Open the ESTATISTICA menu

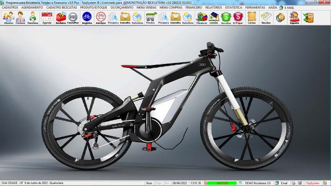pos(233,7)
